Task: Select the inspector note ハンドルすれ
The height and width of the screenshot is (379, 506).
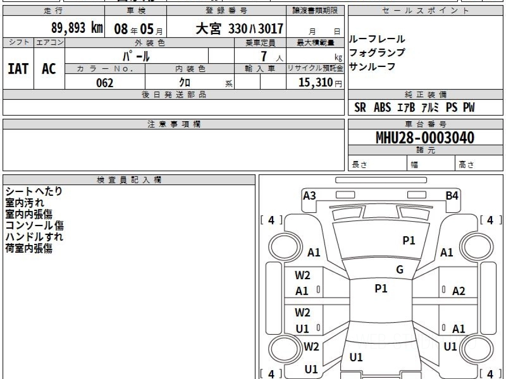Action: pos(34,237)
